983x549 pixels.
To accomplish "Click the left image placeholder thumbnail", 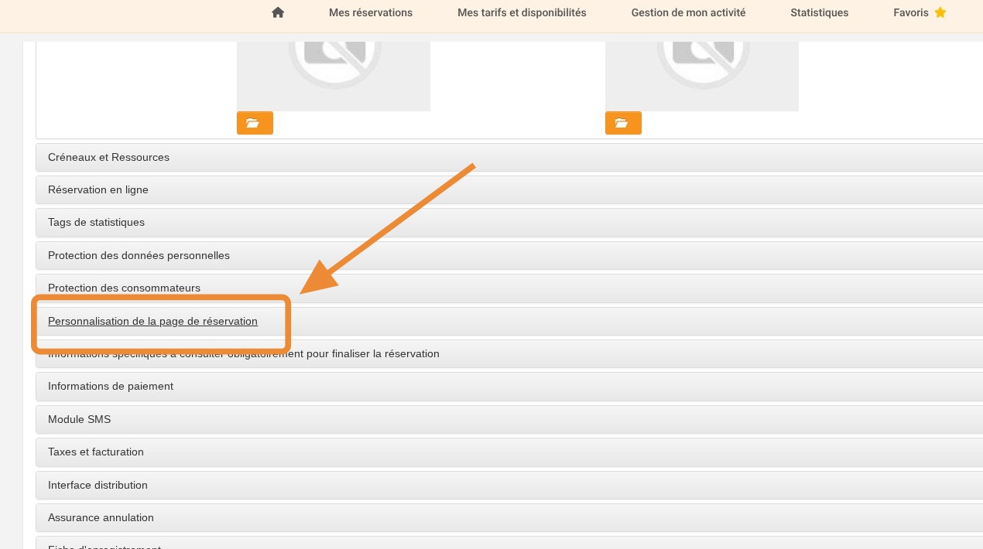I will click(x=334, y=76).
